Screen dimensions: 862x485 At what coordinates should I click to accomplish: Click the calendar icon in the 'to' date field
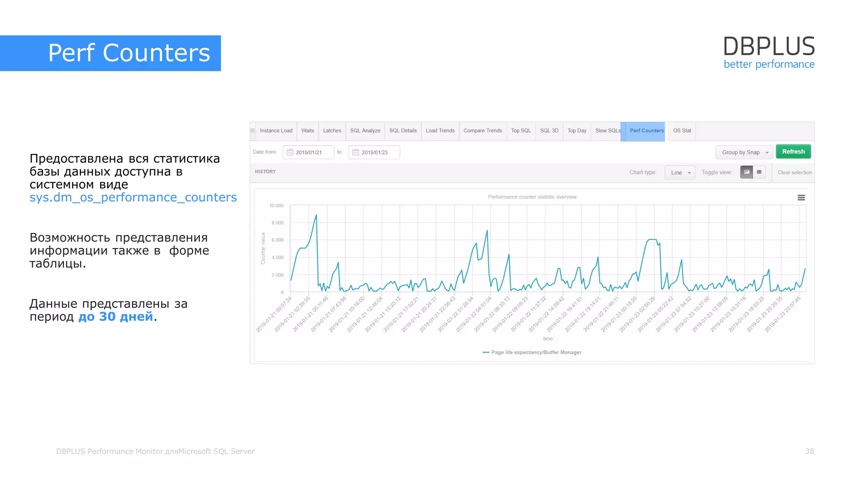[x=356, y=152]
